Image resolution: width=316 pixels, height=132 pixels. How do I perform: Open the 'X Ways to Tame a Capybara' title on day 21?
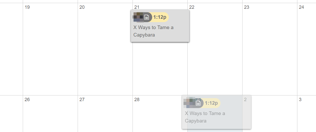pos(153,31)
